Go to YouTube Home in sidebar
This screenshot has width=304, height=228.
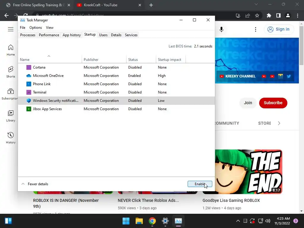[x=11, y=50]
